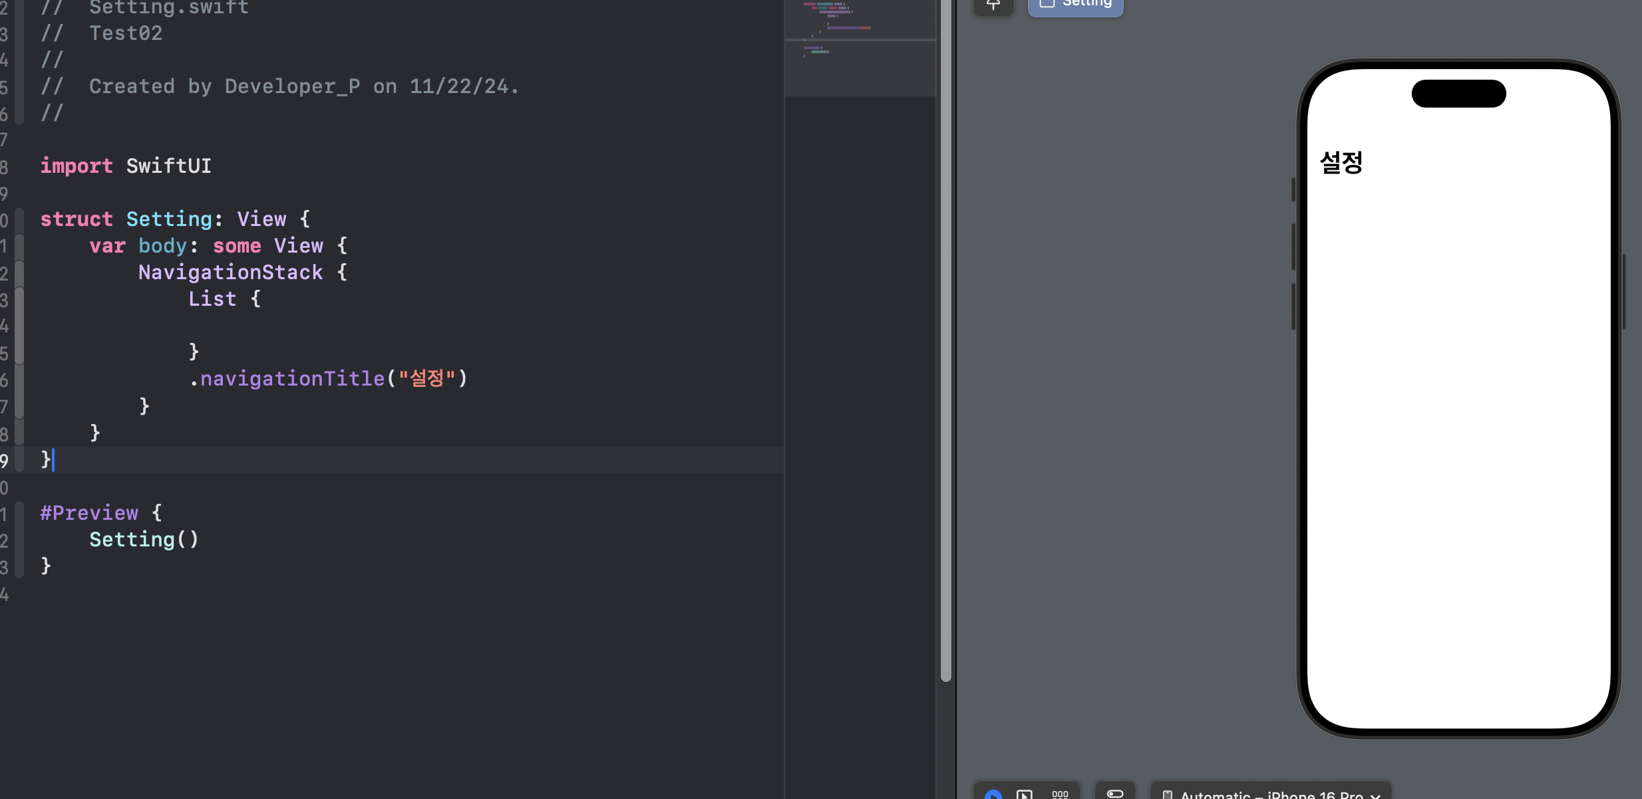Select the Setting preview tab
Image resolution: width=1642 pixels, height=799 pixels.
1075,5
